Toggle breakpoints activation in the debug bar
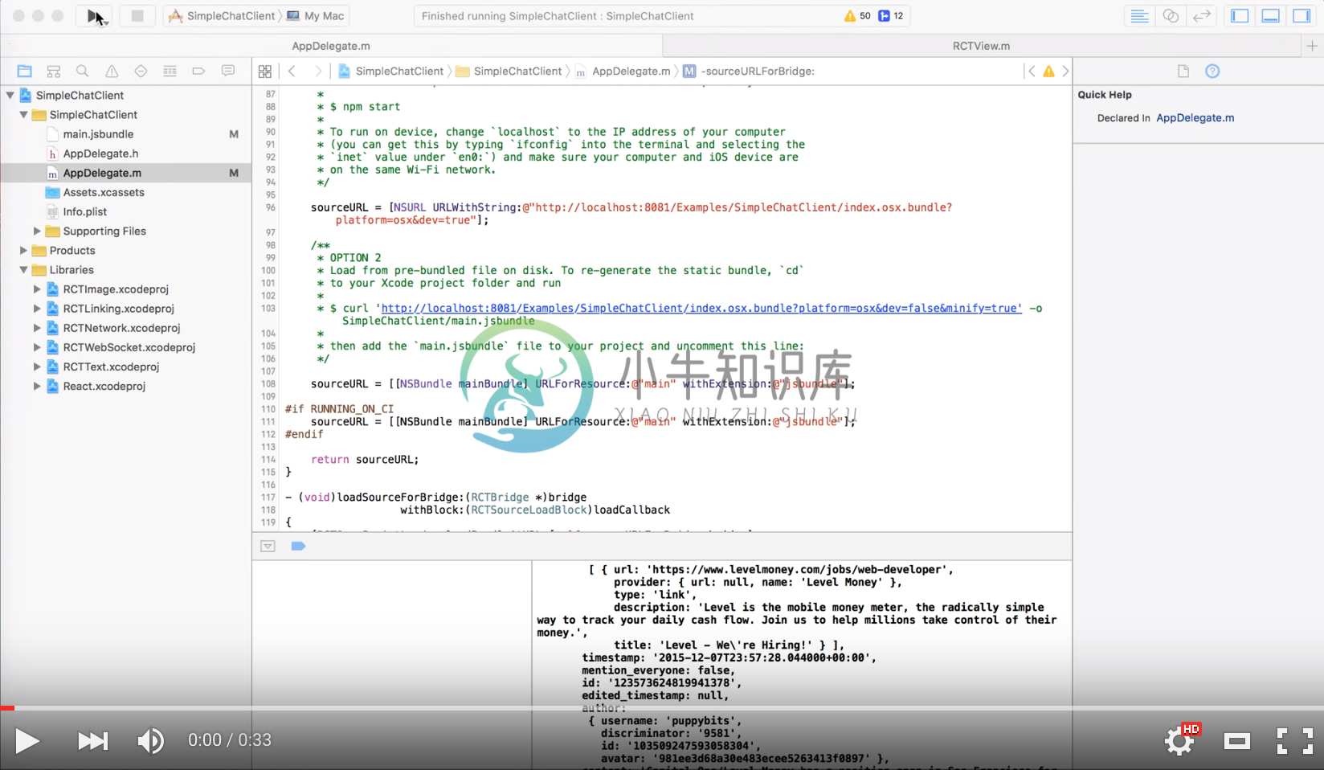Screen dimensions: 1324x770 [298, 547]
